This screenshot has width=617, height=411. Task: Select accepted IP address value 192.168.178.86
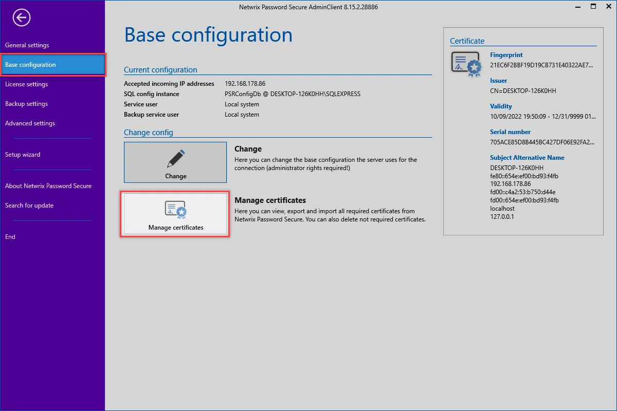tap(245, 83)
